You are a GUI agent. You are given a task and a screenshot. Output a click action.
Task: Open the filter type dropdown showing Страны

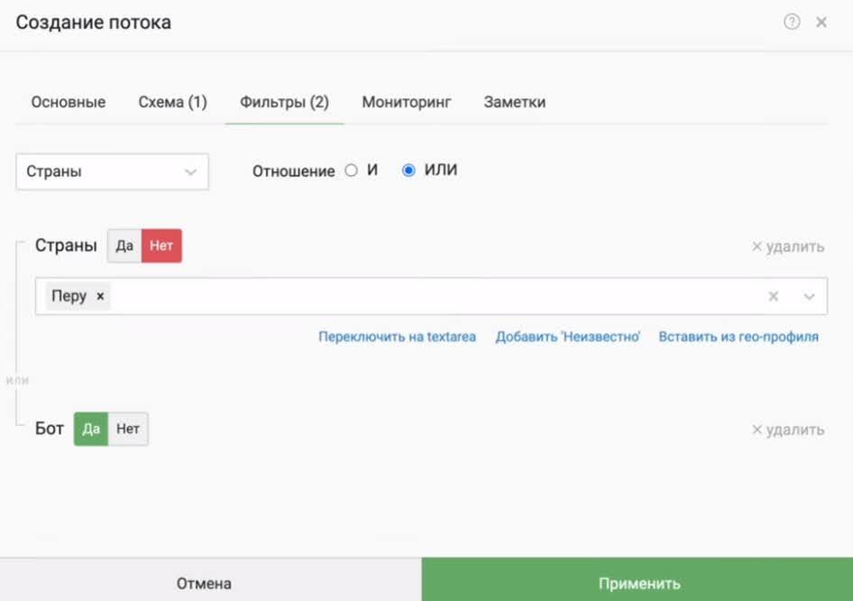point(111,171)
